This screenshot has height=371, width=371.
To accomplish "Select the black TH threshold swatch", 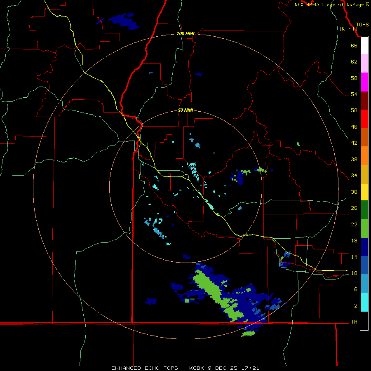I will point(364,321).
